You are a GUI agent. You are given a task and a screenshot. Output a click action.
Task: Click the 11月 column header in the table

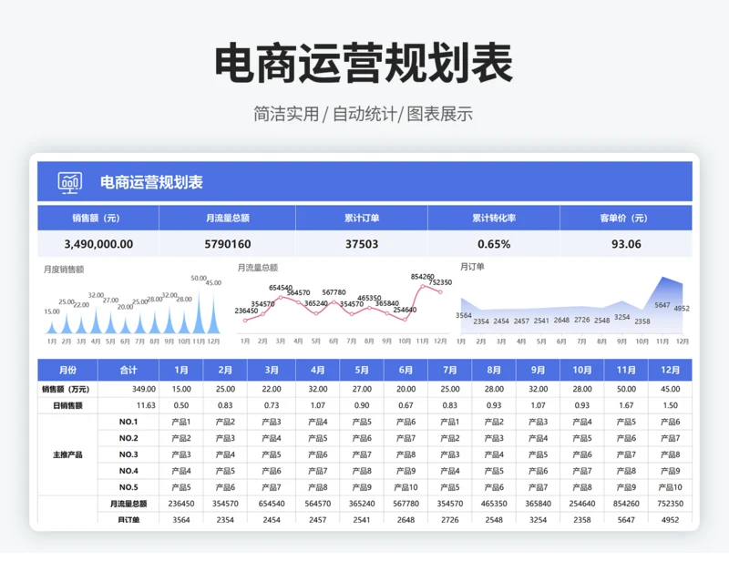626,370
